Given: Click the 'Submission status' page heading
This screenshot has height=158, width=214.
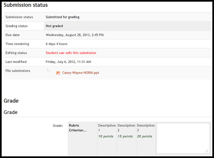Looking at the screenshot, I should point(26,5).
